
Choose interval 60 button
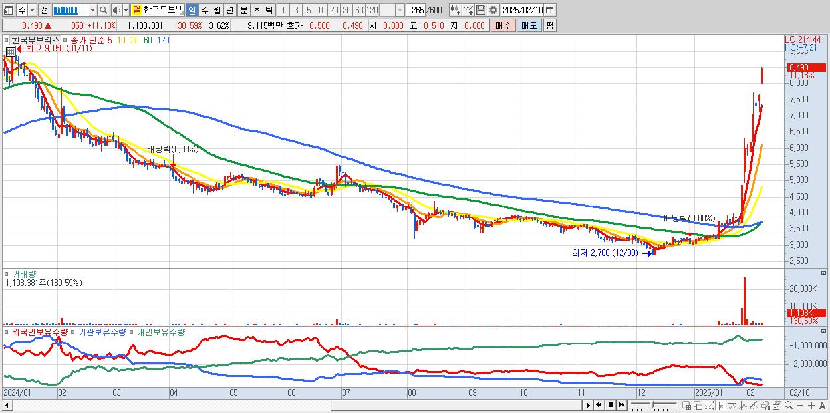click(359, 11)
